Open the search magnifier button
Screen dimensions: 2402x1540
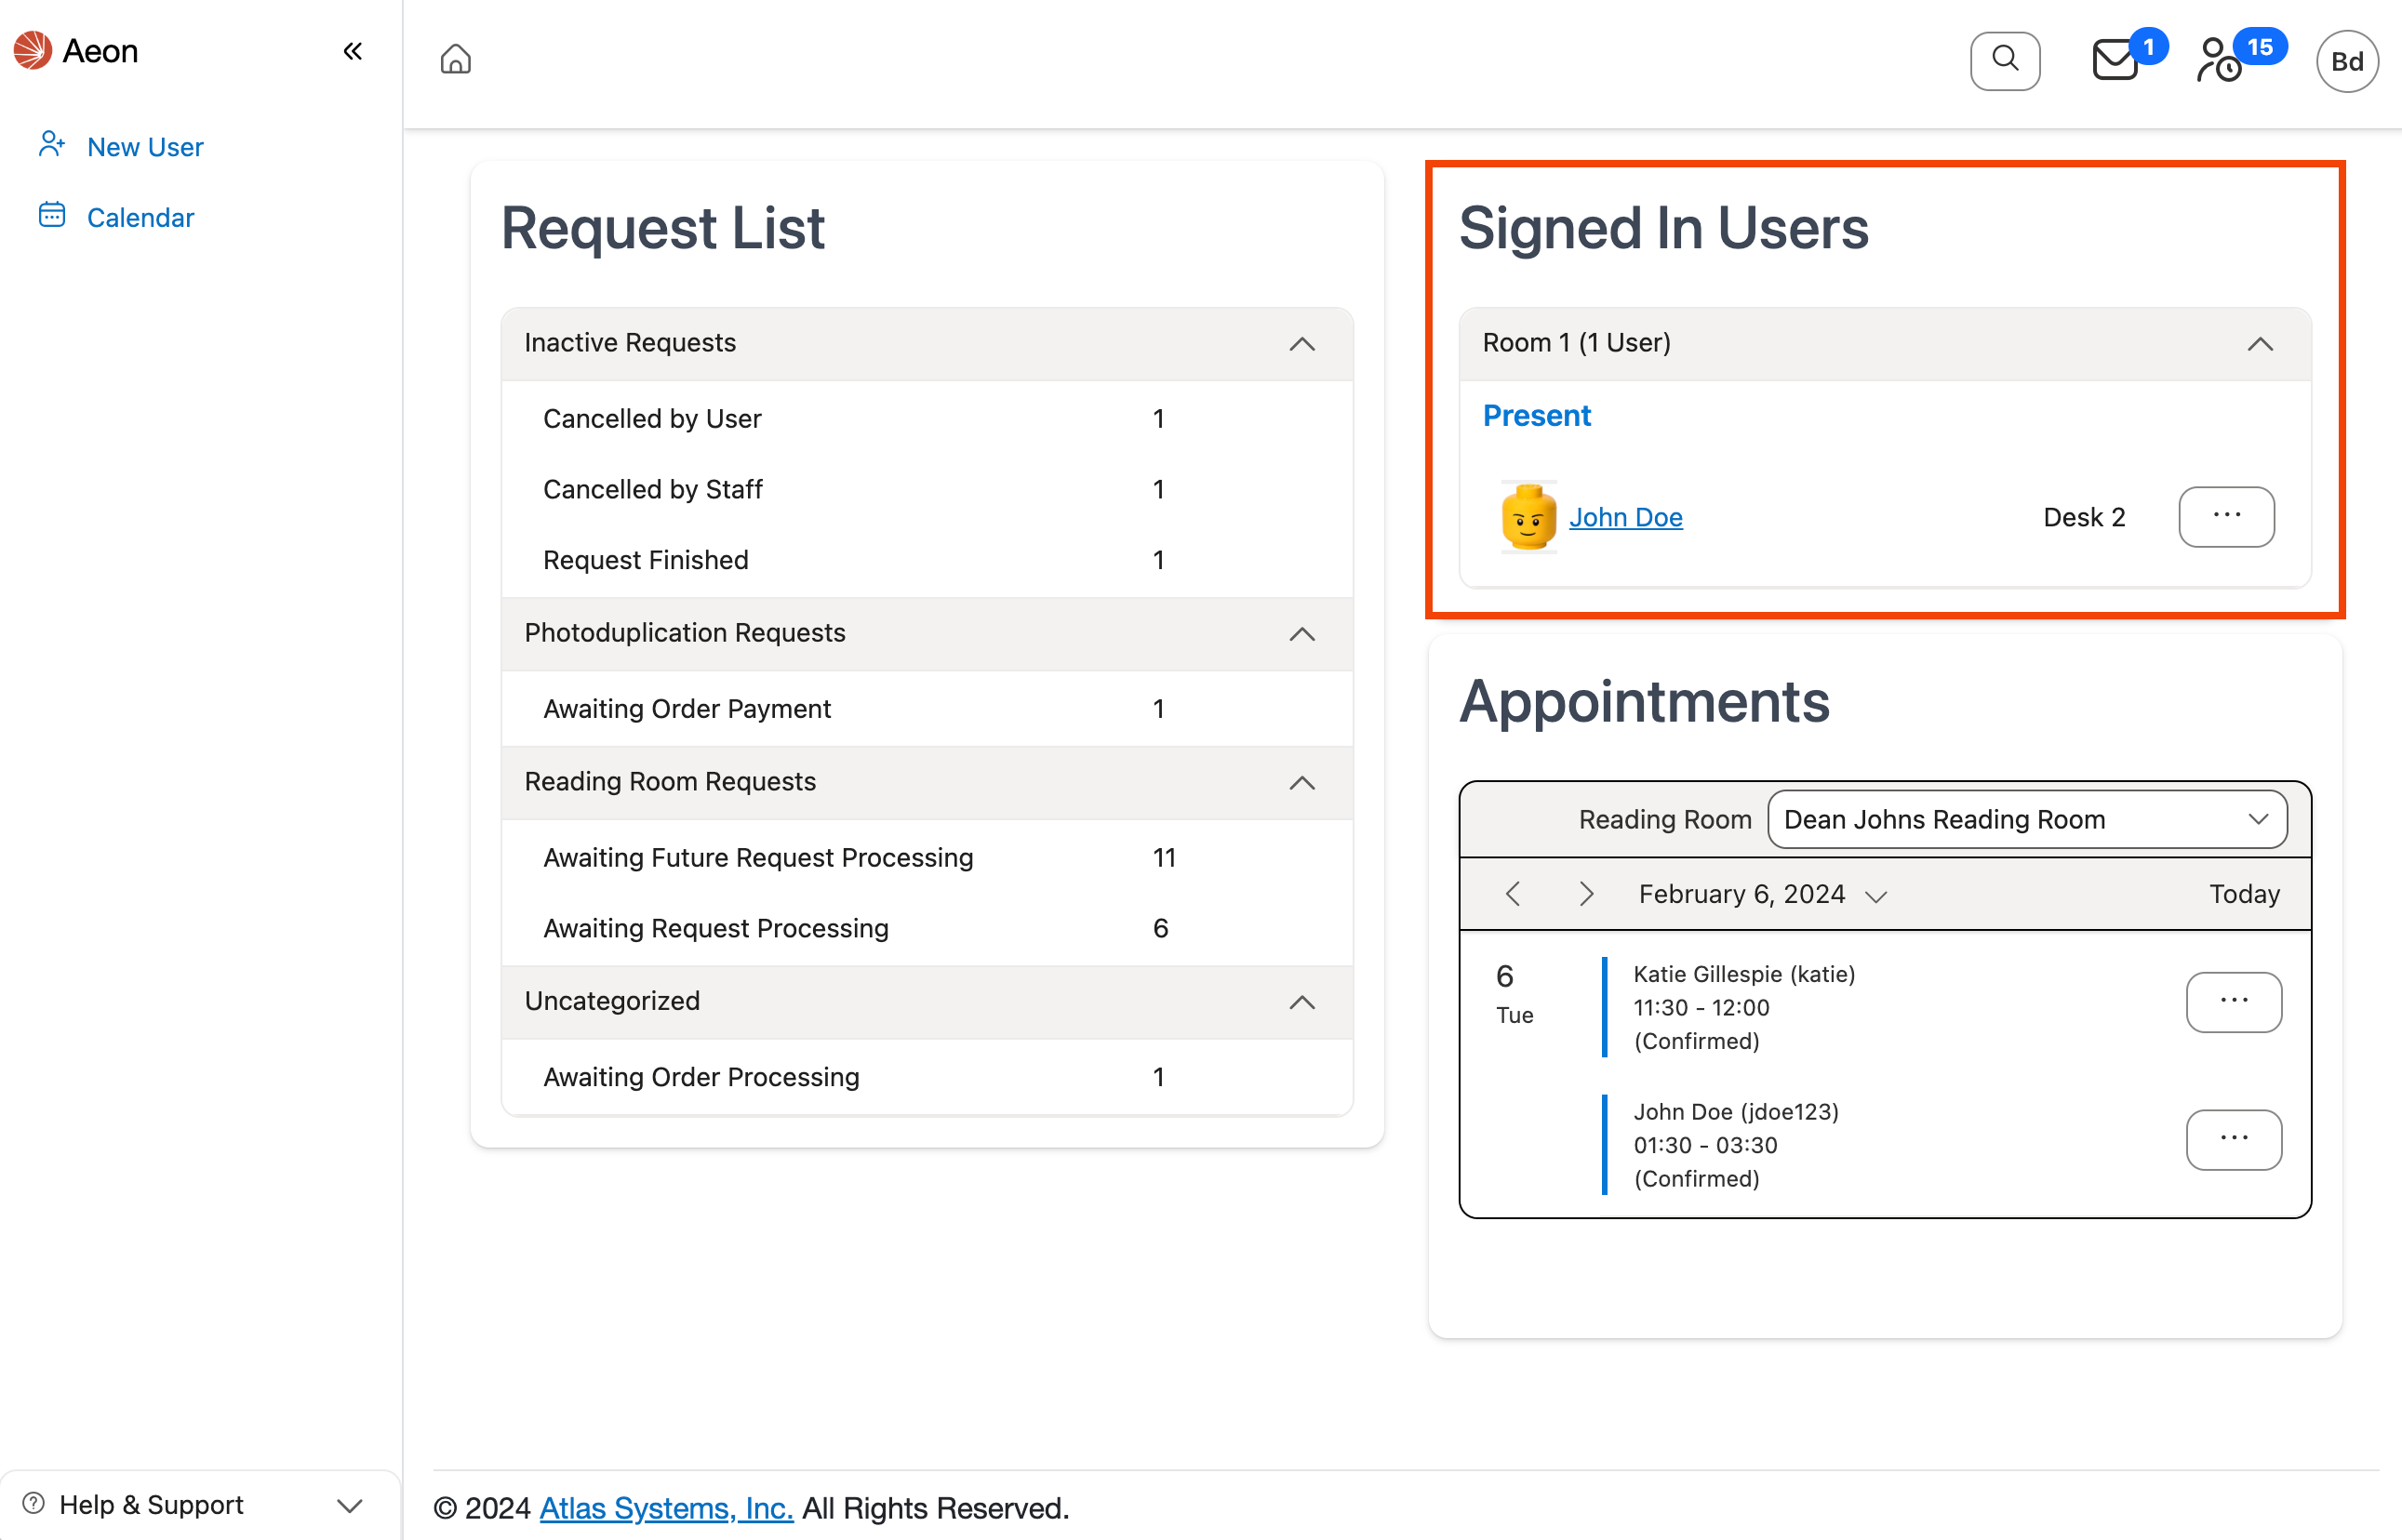[x=2004, y=60]
